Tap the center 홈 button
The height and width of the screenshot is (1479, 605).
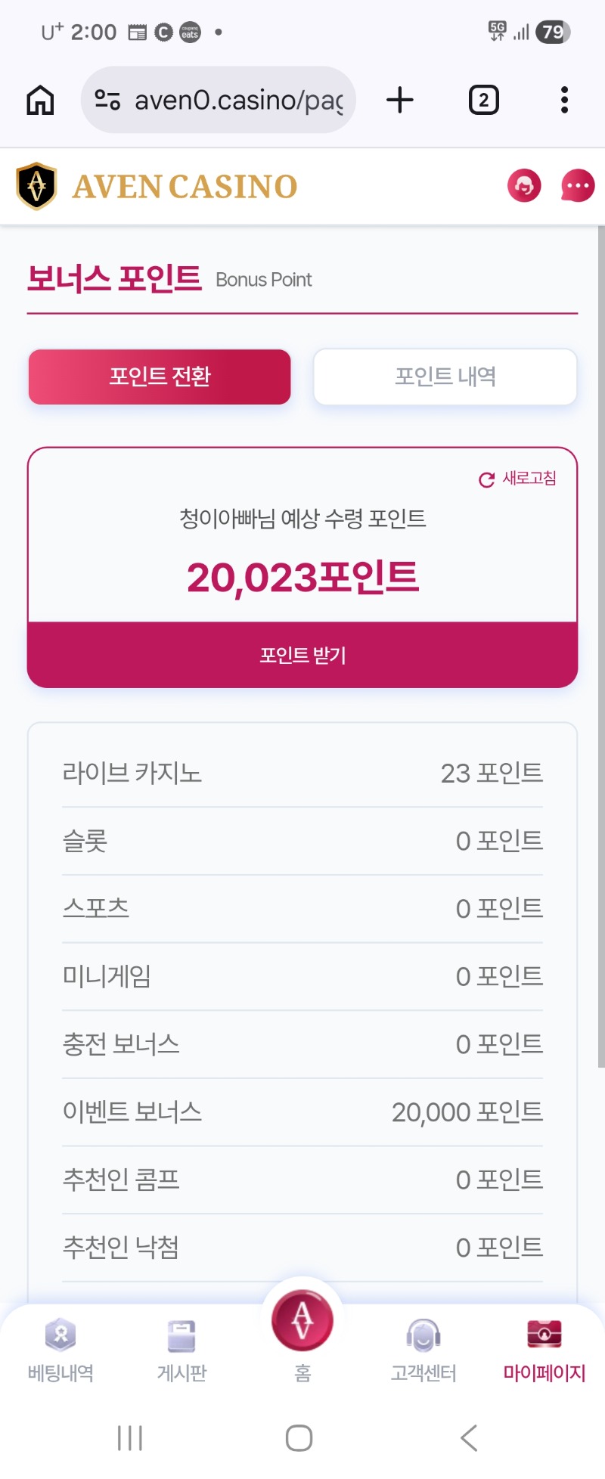pyautogui.click(x=302, y=1323)
